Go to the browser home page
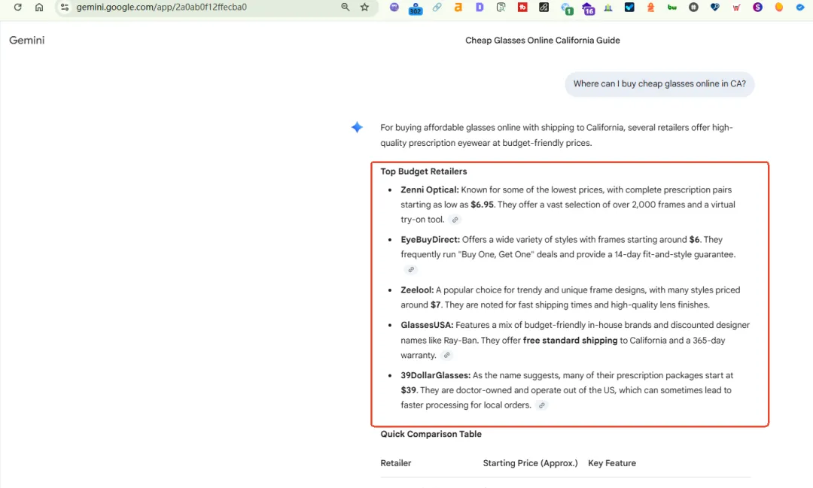 click(39, 8)
